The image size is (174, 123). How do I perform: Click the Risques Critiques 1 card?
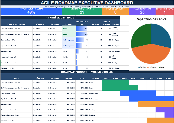[165, 11]
